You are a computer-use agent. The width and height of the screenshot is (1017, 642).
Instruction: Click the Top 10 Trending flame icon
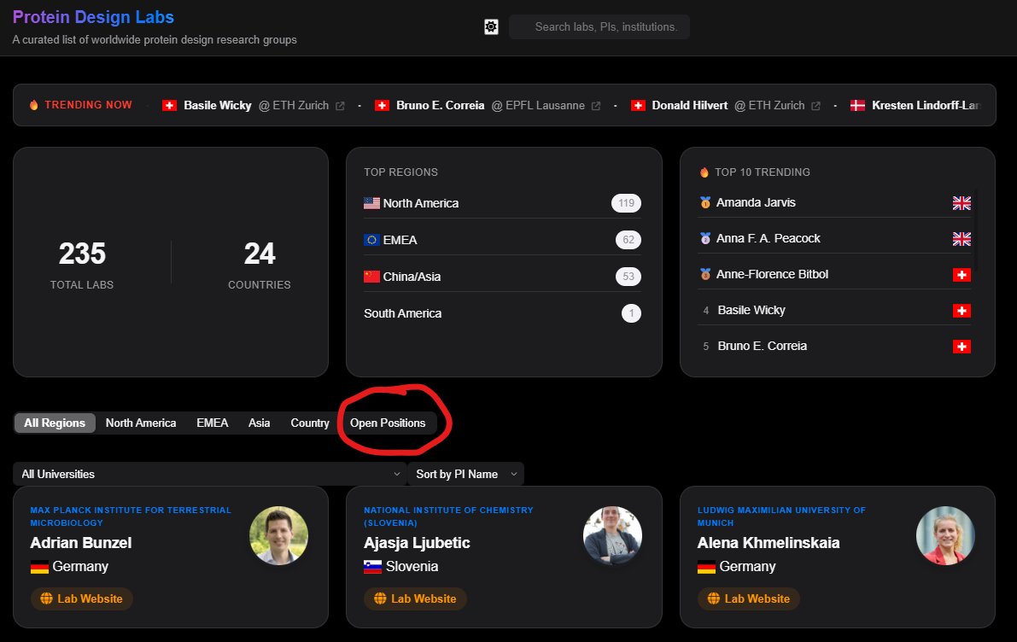click(704, 172)
